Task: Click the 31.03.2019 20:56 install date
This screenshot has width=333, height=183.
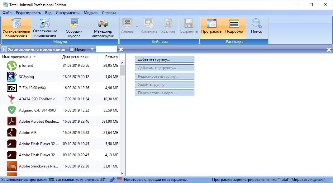Action: pyautogui.click(x=76, y=66)
